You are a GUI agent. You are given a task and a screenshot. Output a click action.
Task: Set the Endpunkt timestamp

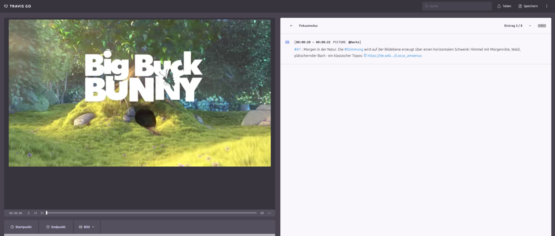[56, 227]
